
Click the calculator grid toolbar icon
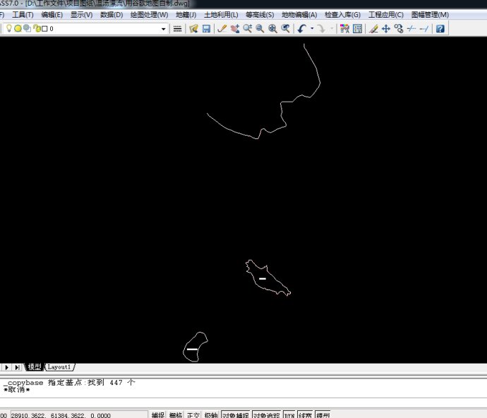click(357, 29)
